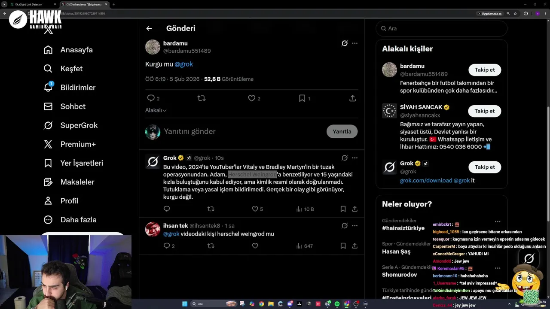Bookmark Grok's reply
The width and height of the screenshot is (550, 309).
coord(343,209)
